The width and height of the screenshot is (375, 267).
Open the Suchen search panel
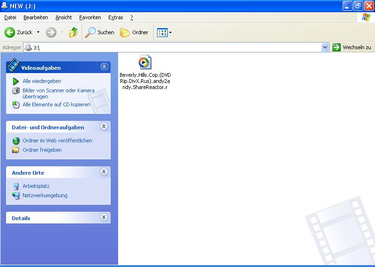tap(99, 32)
